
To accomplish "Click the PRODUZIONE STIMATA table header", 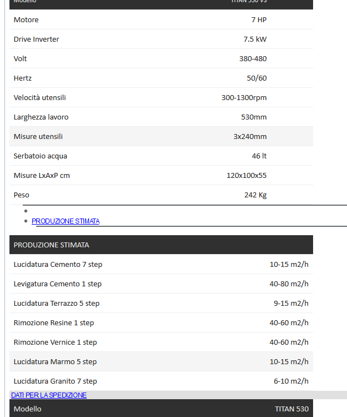I will tap(161, 245).
